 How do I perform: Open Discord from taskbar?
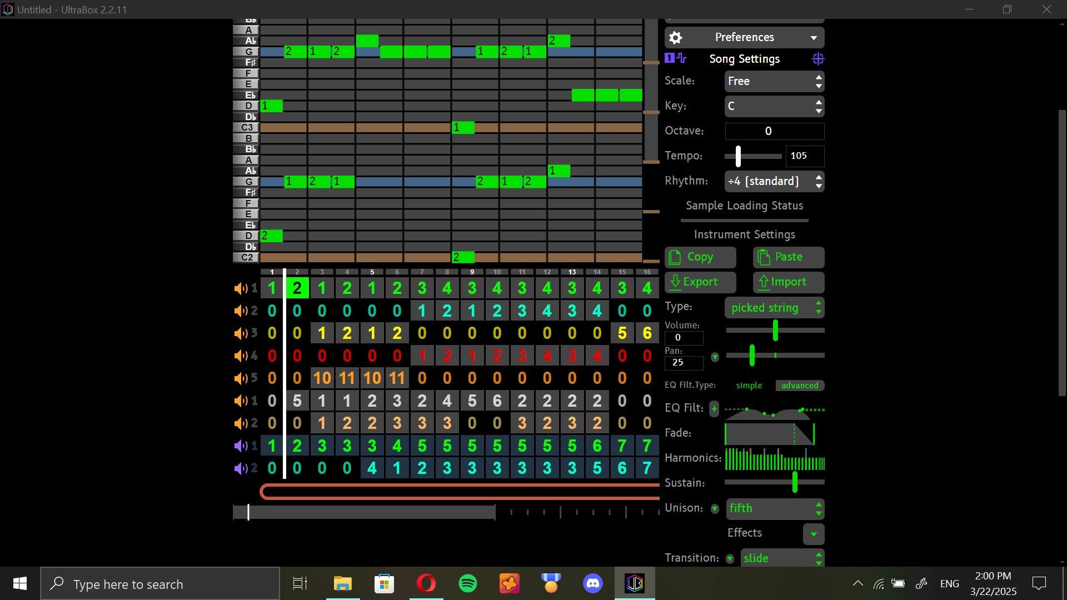coord(593,584)
